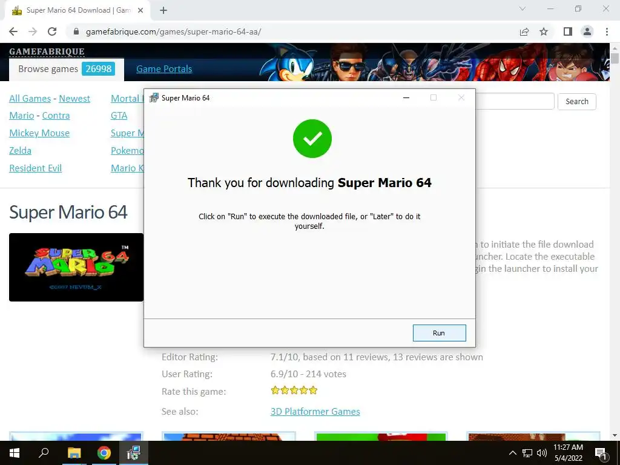Click the Run button in installer dialog
The image size is (620, 465).
(x=440, y=333)
